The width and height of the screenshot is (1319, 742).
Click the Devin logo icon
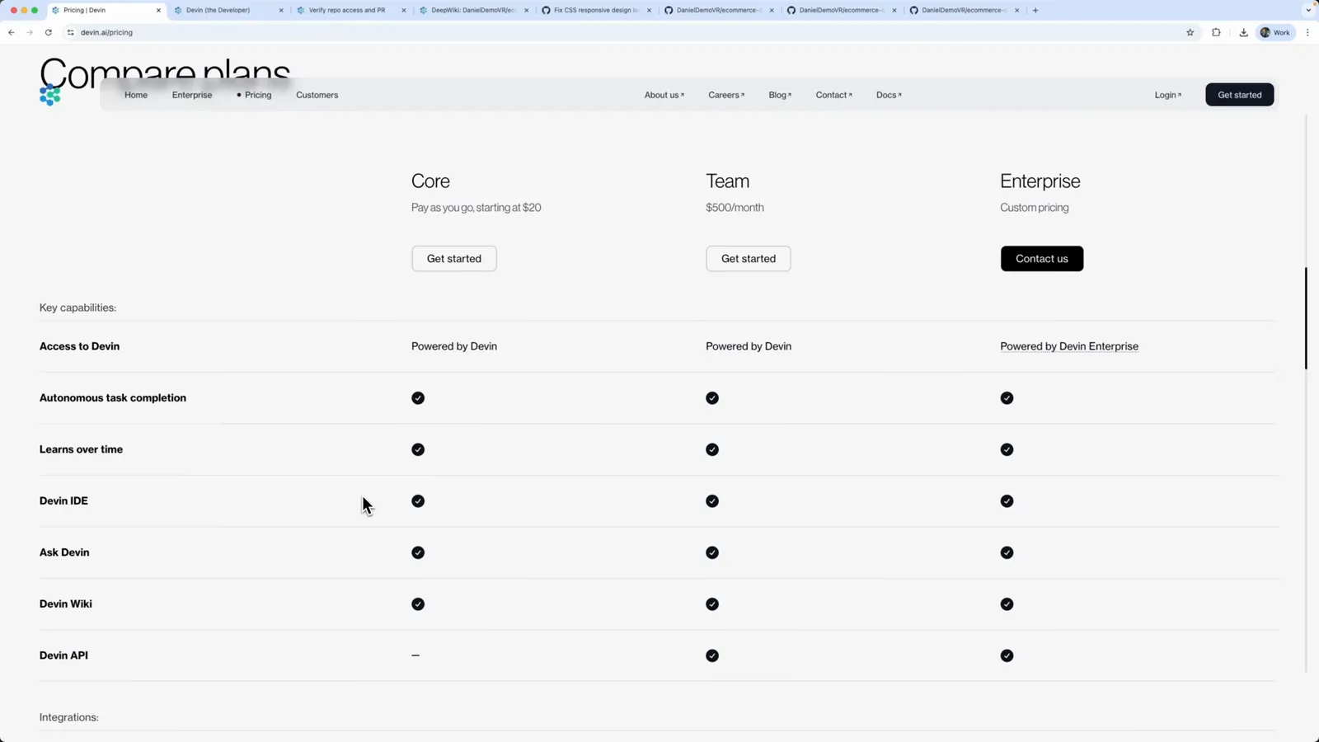pos(50,95)
